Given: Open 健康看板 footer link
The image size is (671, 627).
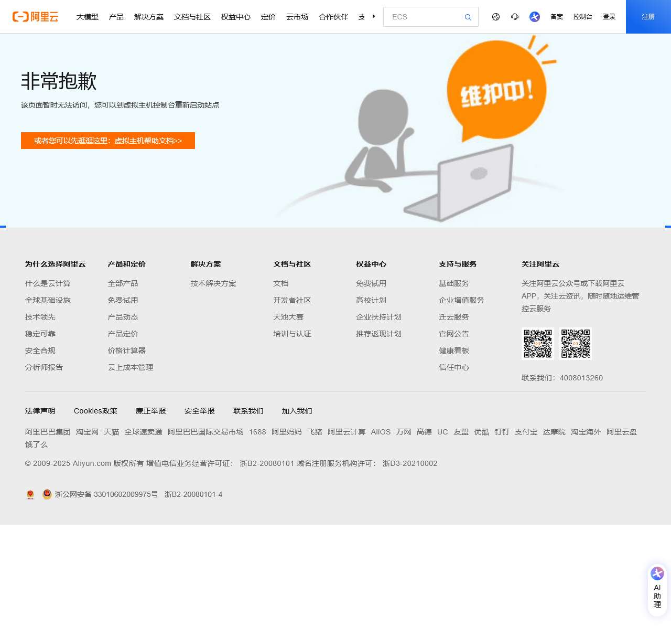Looking at the screenshot, I should (x=454, y=350).
